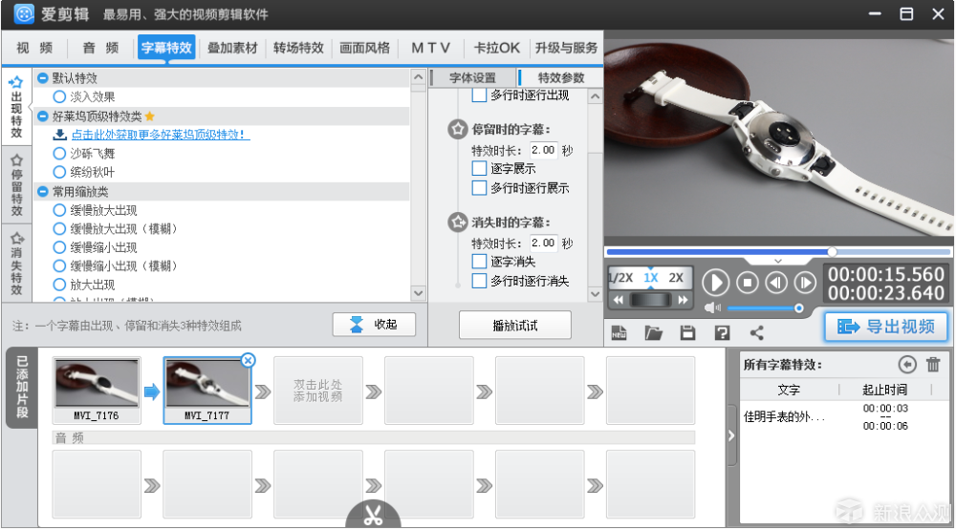Set playback speed to 1/2X
This screenshot has height=529, width=956.
pyautogui.click(x=620, y=278)
